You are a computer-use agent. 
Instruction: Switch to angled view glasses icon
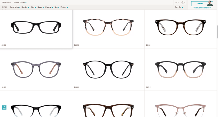click(183, 3)
